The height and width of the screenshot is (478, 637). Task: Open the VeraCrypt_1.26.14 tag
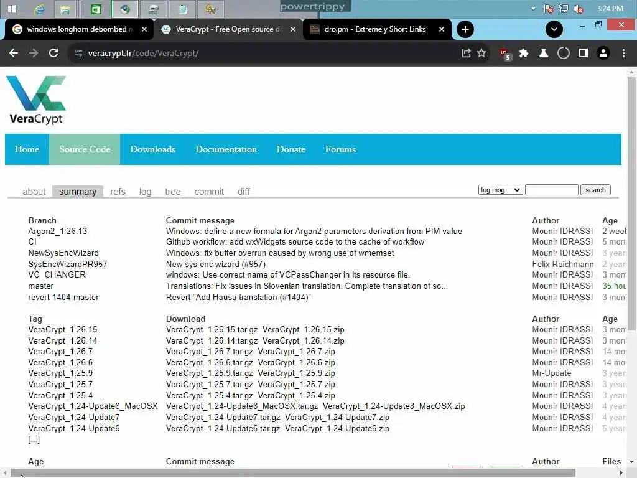click(63, 340)
